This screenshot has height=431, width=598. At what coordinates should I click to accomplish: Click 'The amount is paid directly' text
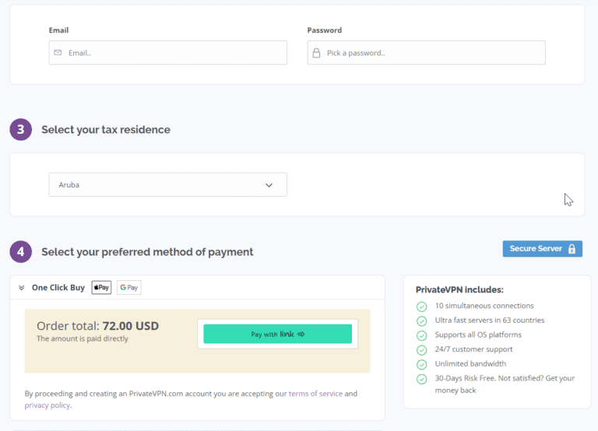click(83, 338)
